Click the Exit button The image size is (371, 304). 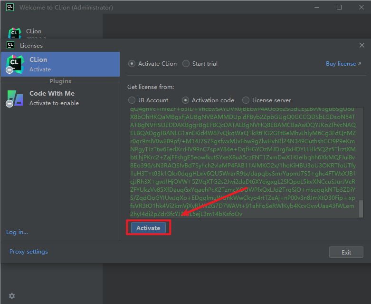pyautogui.click(x=346, y=252)
